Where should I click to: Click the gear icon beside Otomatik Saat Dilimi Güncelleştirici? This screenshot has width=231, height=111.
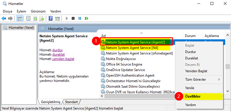point(103,86)
